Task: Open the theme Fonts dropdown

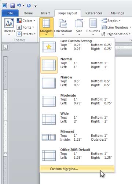Action: tap(25, 27)
